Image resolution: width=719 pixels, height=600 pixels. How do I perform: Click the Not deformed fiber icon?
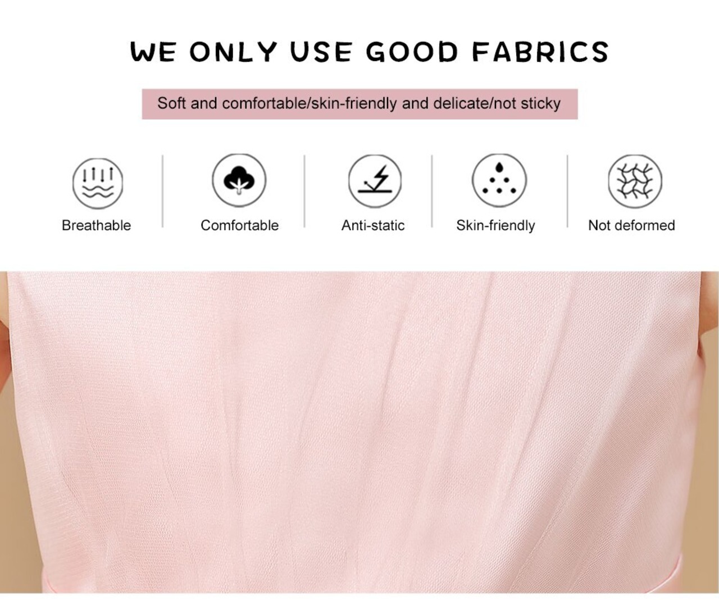[x=635, y=181]
